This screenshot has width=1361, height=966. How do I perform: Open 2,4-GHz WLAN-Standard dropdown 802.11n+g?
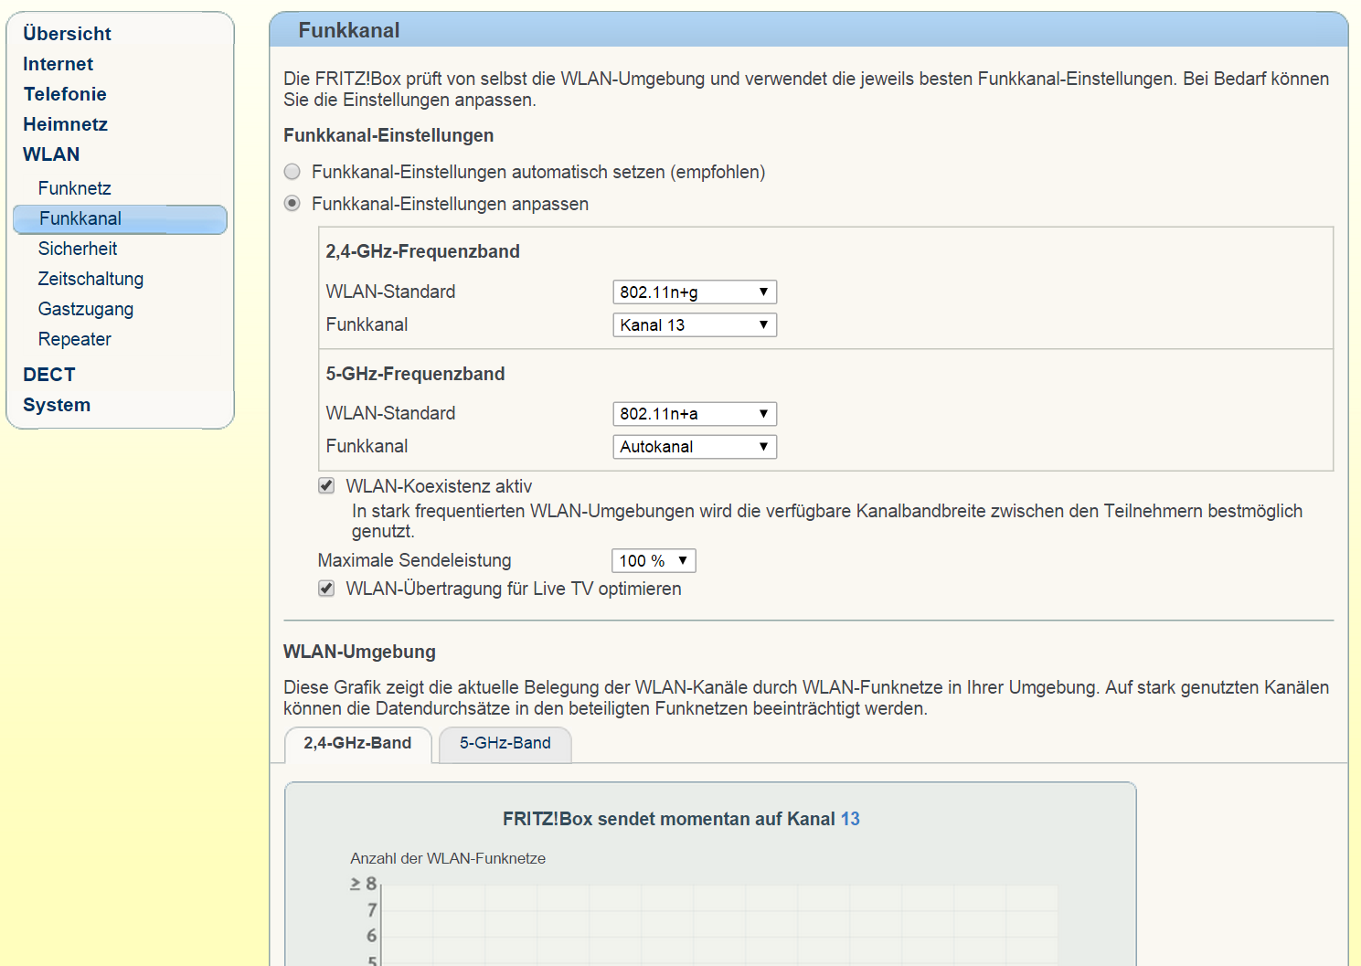pos(695,292)
